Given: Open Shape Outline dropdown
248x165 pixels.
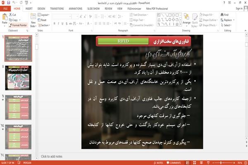Looking at the screenshot, I should coord(208,20).
